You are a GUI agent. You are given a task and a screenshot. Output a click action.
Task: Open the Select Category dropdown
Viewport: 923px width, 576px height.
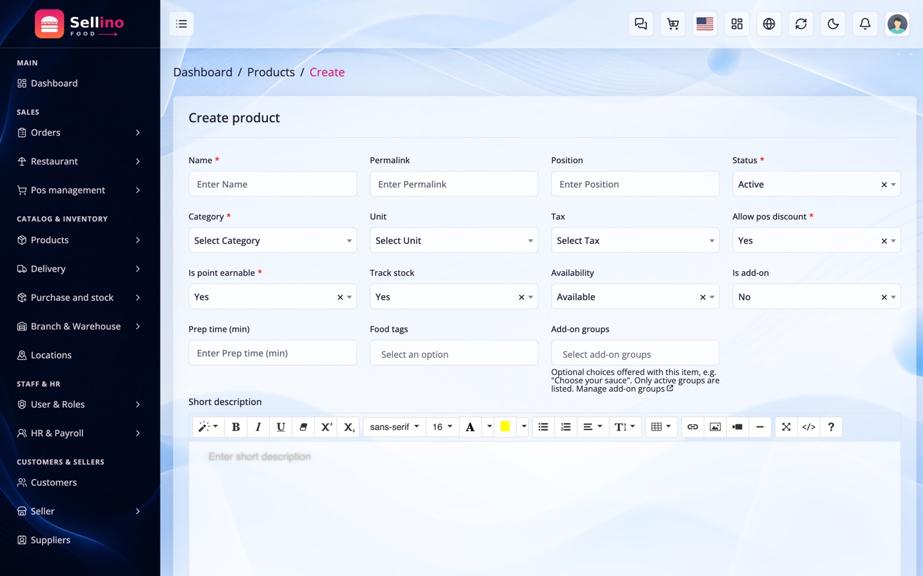(x=272, y=241)
